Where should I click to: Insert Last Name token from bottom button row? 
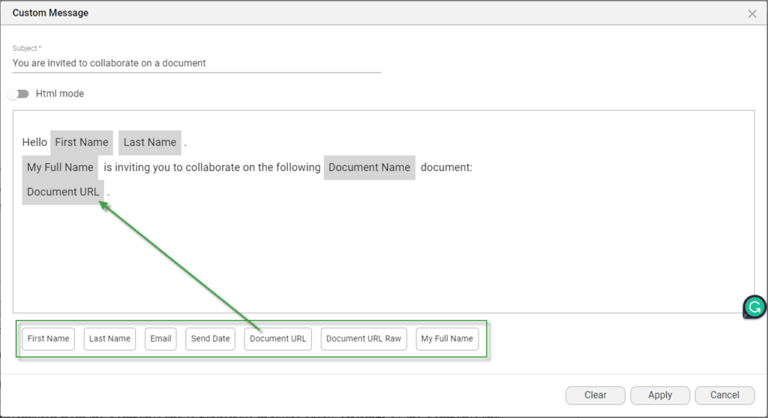109,339
